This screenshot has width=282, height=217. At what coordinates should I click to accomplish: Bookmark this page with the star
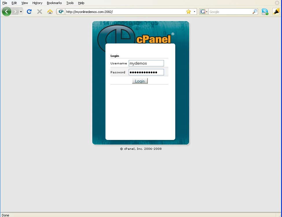point(189,12)
